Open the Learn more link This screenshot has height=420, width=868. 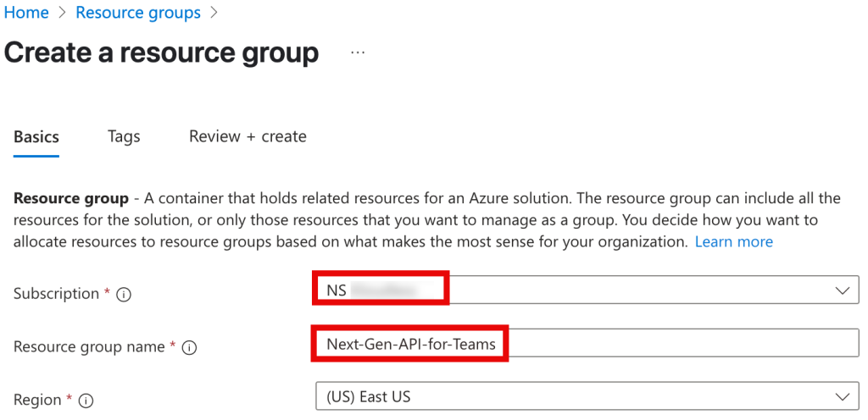point(734,241)
